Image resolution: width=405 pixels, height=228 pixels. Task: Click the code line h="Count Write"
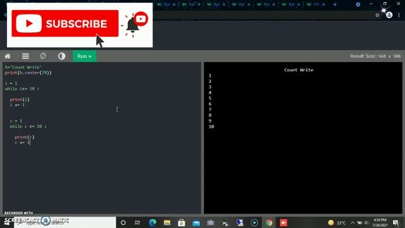23,67
